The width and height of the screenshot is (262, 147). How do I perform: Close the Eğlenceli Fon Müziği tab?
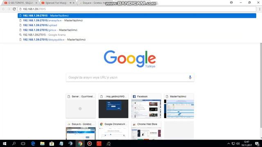pyautogui.click(x=74, y=3)
